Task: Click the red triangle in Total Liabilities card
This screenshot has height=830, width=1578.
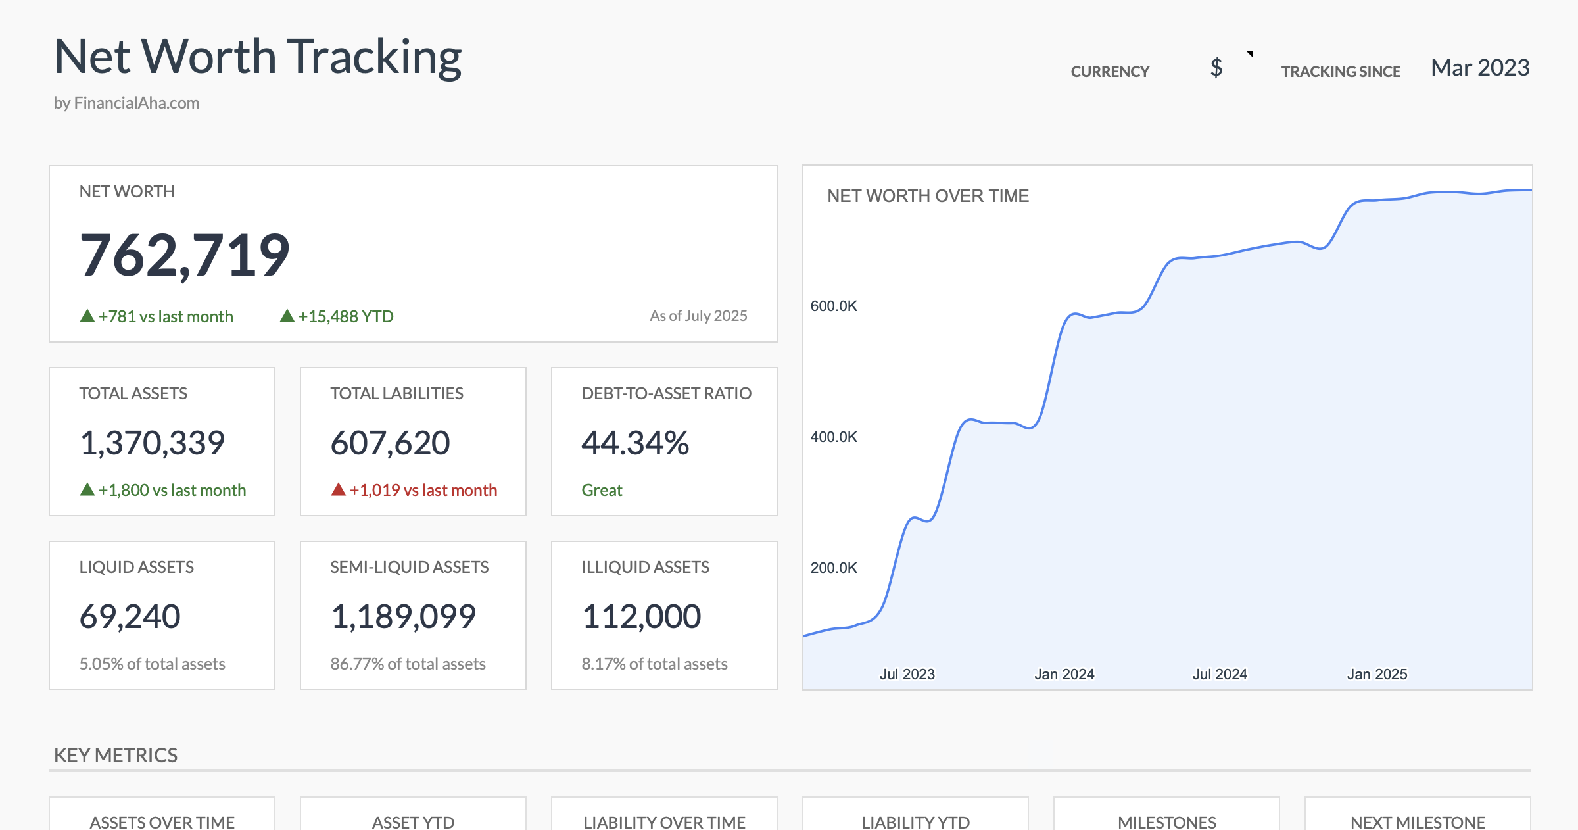Action: click(338, 490)
